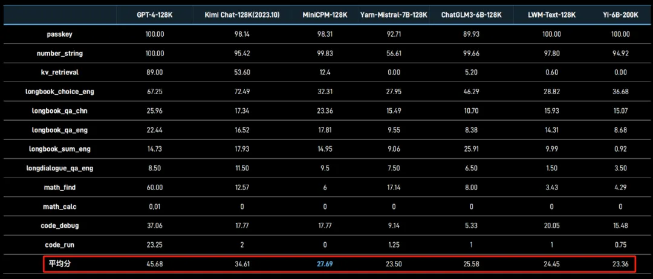The image size is (653, 279).
Task: Select the longbook_sum_eng row label
Action: click(x=59, y=149)
